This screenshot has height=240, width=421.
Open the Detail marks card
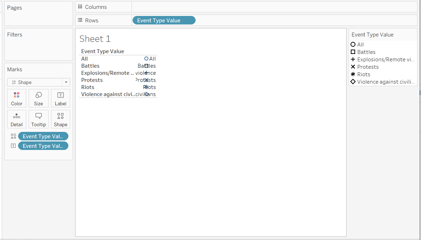pyautogui.click(x=17, y=119)
